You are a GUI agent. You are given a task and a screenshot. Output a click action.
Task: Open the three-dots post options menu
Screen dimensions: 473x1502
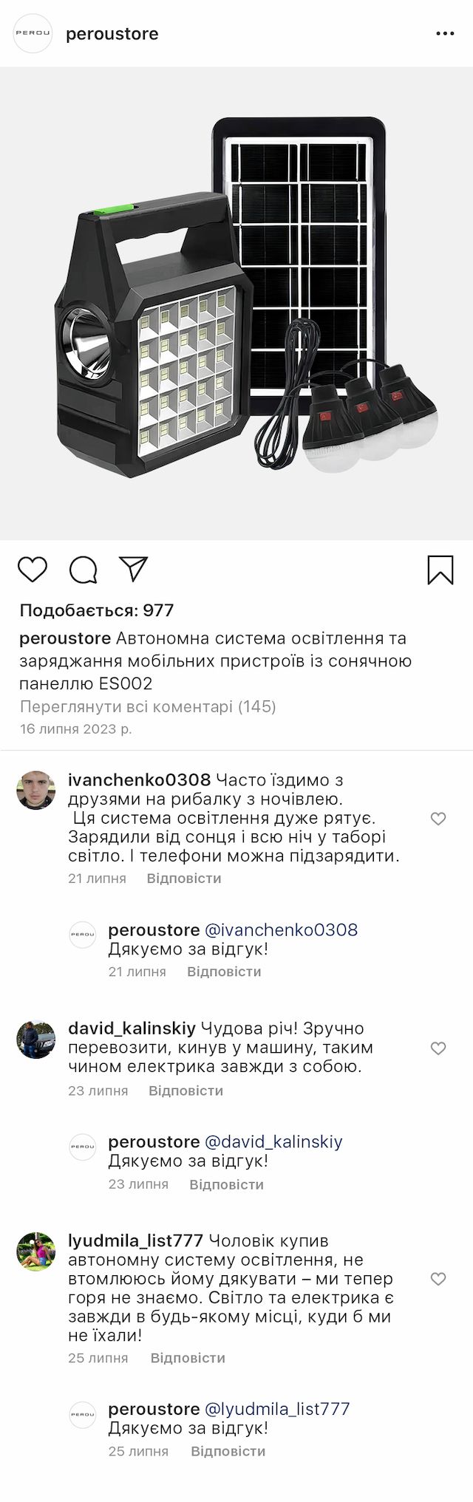445,34
